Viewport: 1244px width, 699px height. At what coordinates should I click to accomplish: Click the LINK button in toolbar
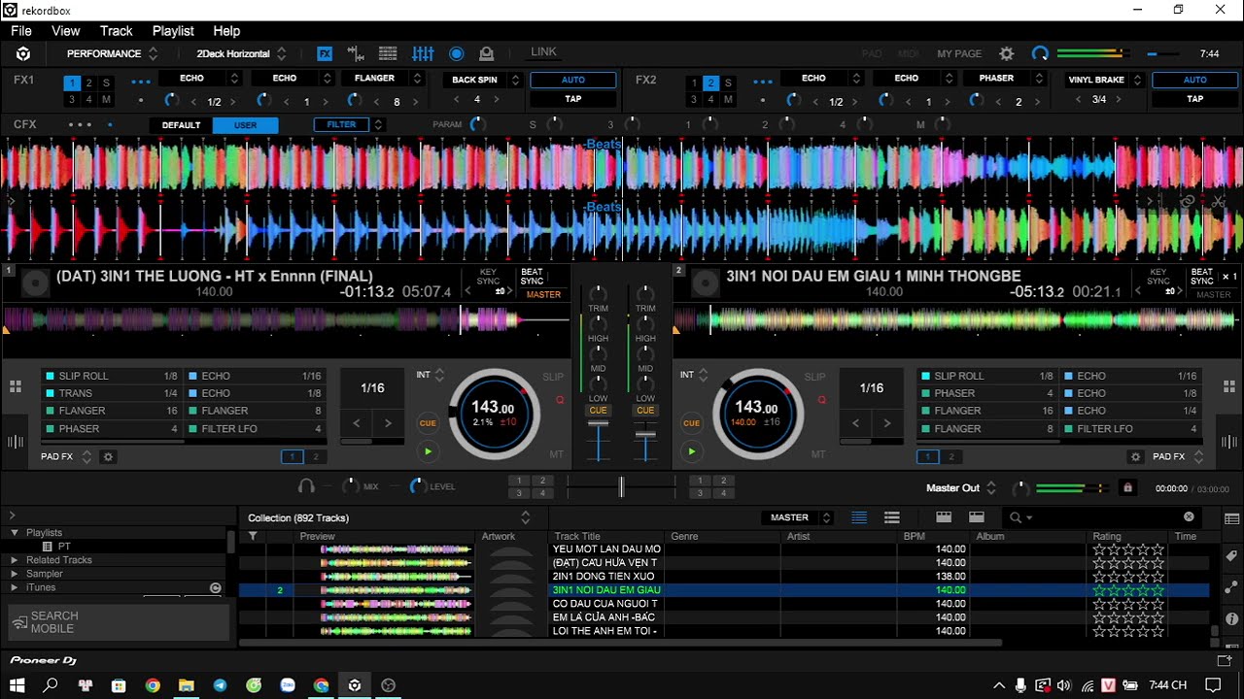point(544,52)
